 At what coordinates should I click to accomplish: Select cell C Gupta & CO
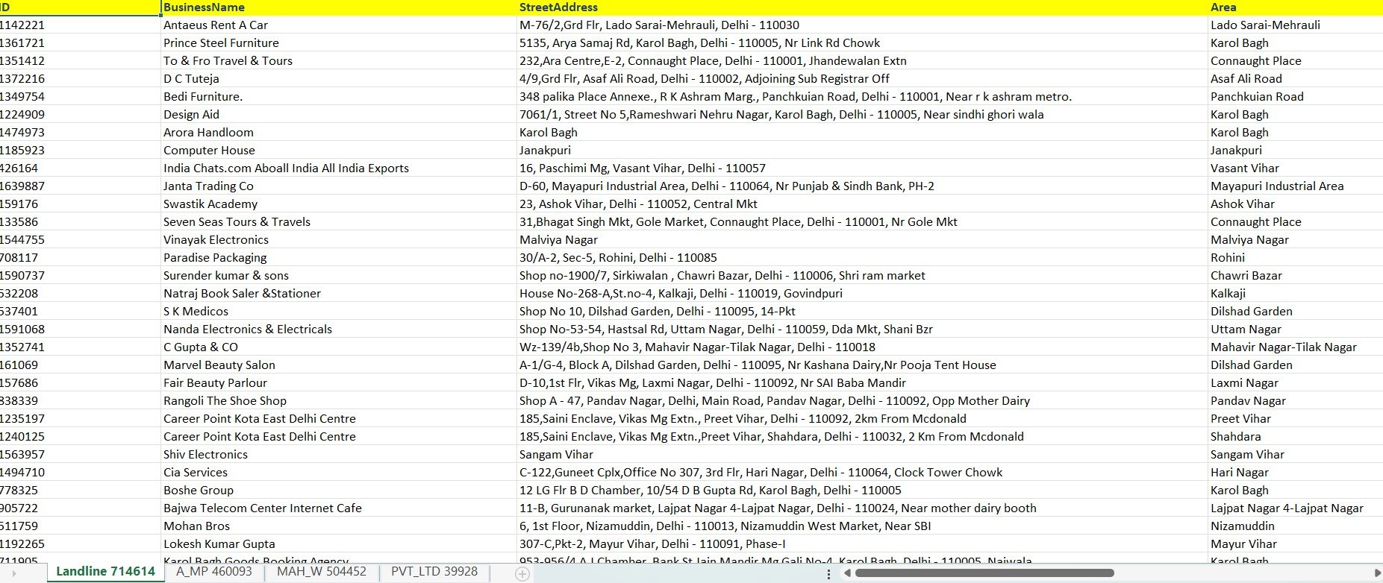tap(338, 347)
